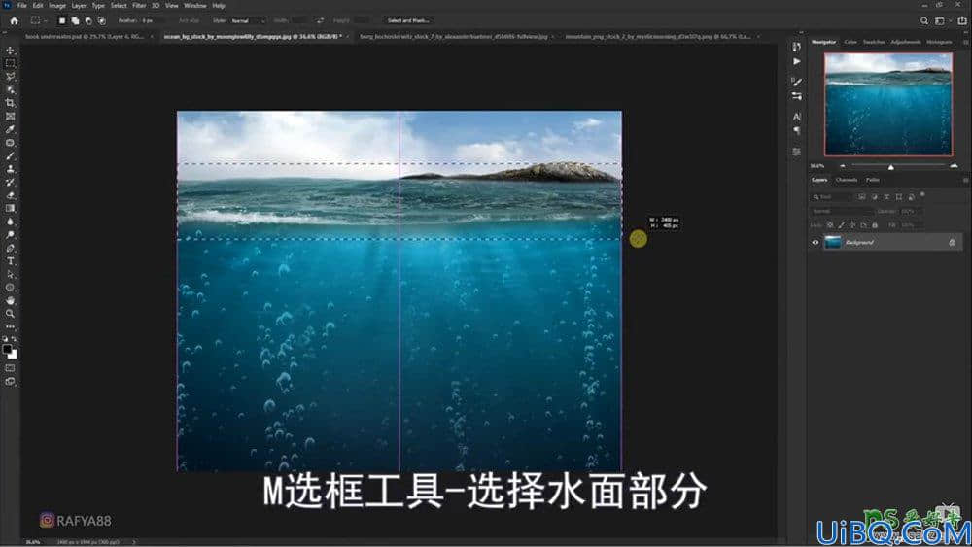Click the Navigator zoom in large mountains icon
This screenshot has width=972, height=547.
(955, 165)
